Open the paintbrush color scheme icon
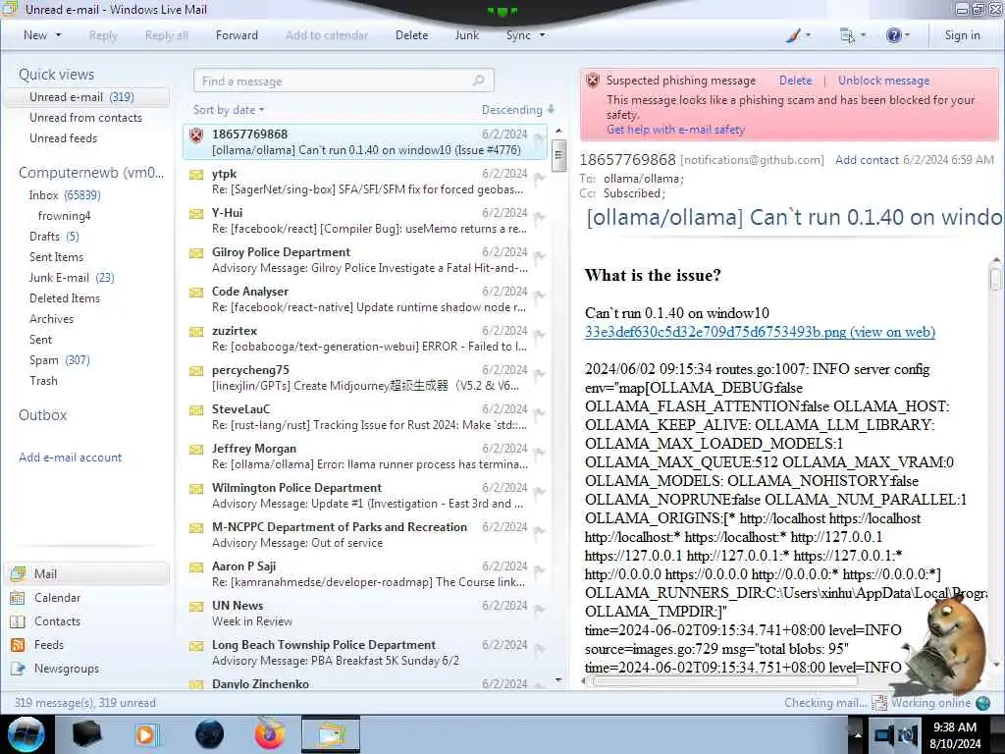Viewport: 1005px width, 754px height. [793, 36]
